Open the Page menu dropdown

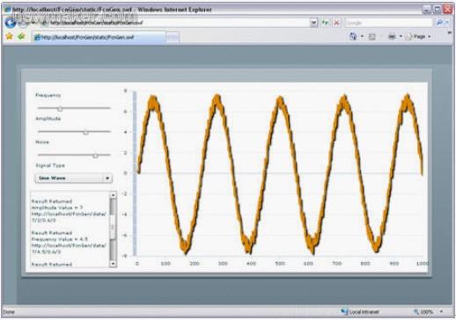(x=418, y=37)
